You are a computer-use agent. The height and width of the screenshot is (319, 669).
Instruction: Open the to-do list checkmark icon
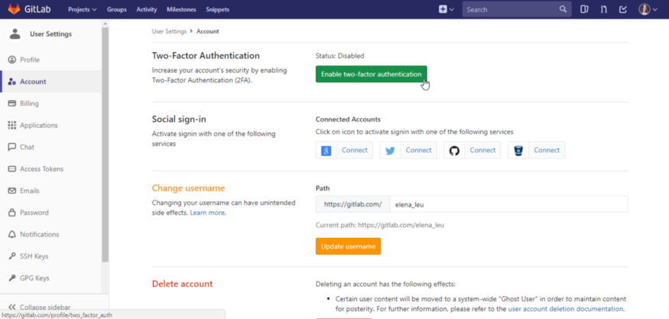[623, 9]
